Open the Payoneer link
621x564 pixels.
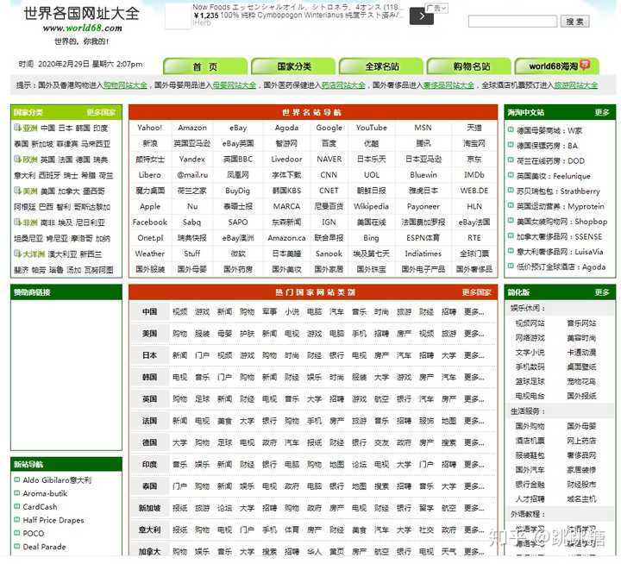pyautogui.click(x=423, y=206)
